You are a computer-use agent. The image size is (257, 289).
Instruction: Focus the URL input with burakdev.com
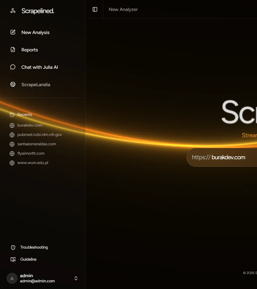coord(222,157)
